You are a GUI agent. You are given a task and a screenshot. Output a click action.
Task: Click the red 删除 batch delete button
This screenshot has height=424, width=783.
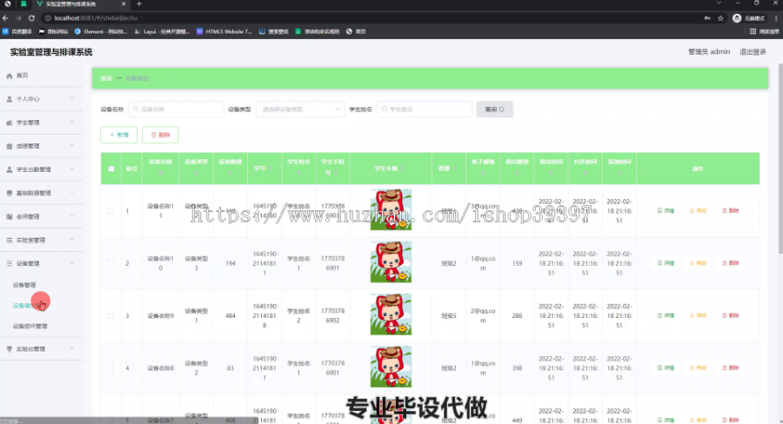(160, 135)
